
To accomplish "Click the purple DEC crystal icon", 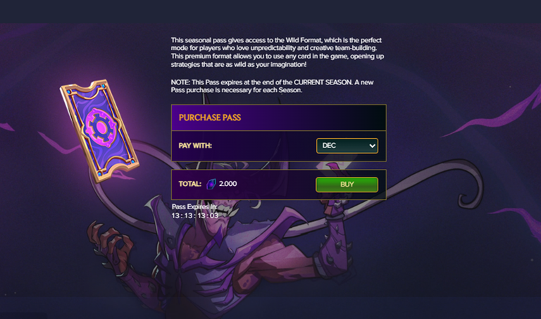I will (211, 184).
